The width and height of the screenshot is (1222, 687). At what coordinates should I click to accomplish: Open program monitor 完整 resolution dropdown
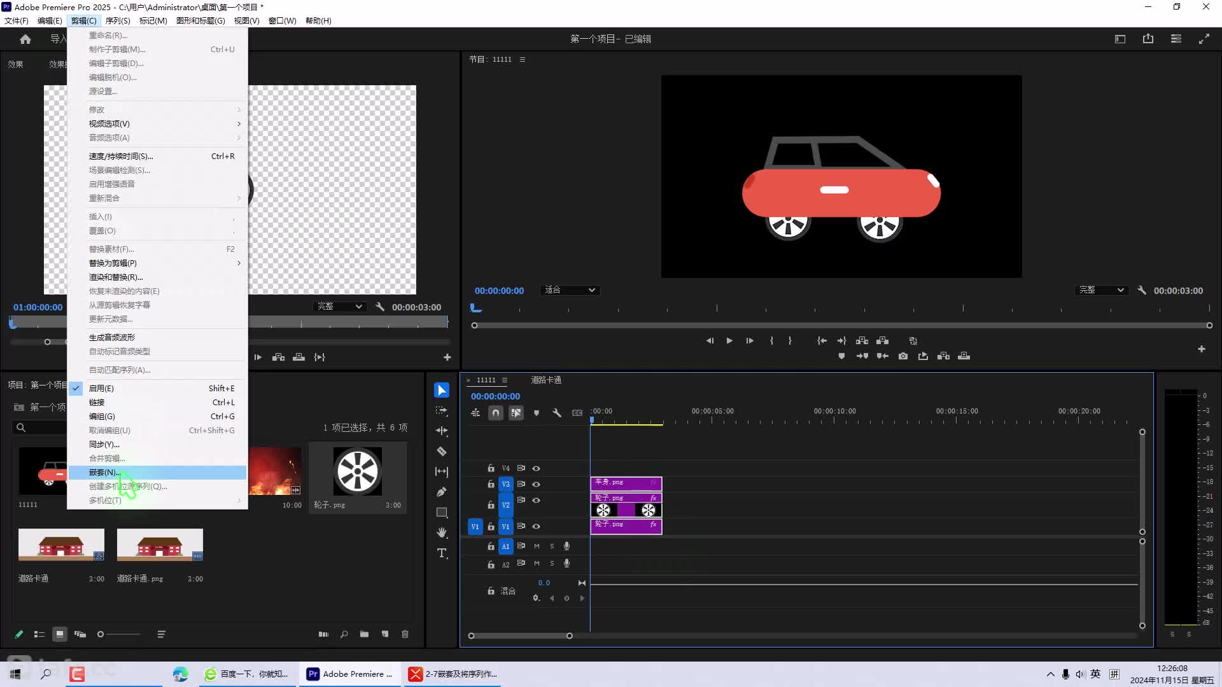1101,290
